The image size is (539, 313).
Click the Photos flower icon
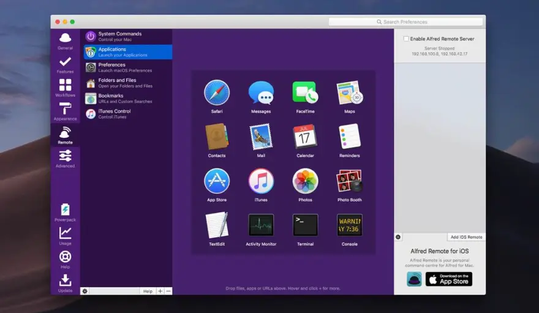305,181
